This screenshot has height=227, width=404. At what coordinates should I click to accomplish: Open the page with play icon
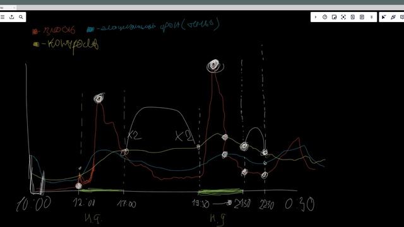point(353,17)
